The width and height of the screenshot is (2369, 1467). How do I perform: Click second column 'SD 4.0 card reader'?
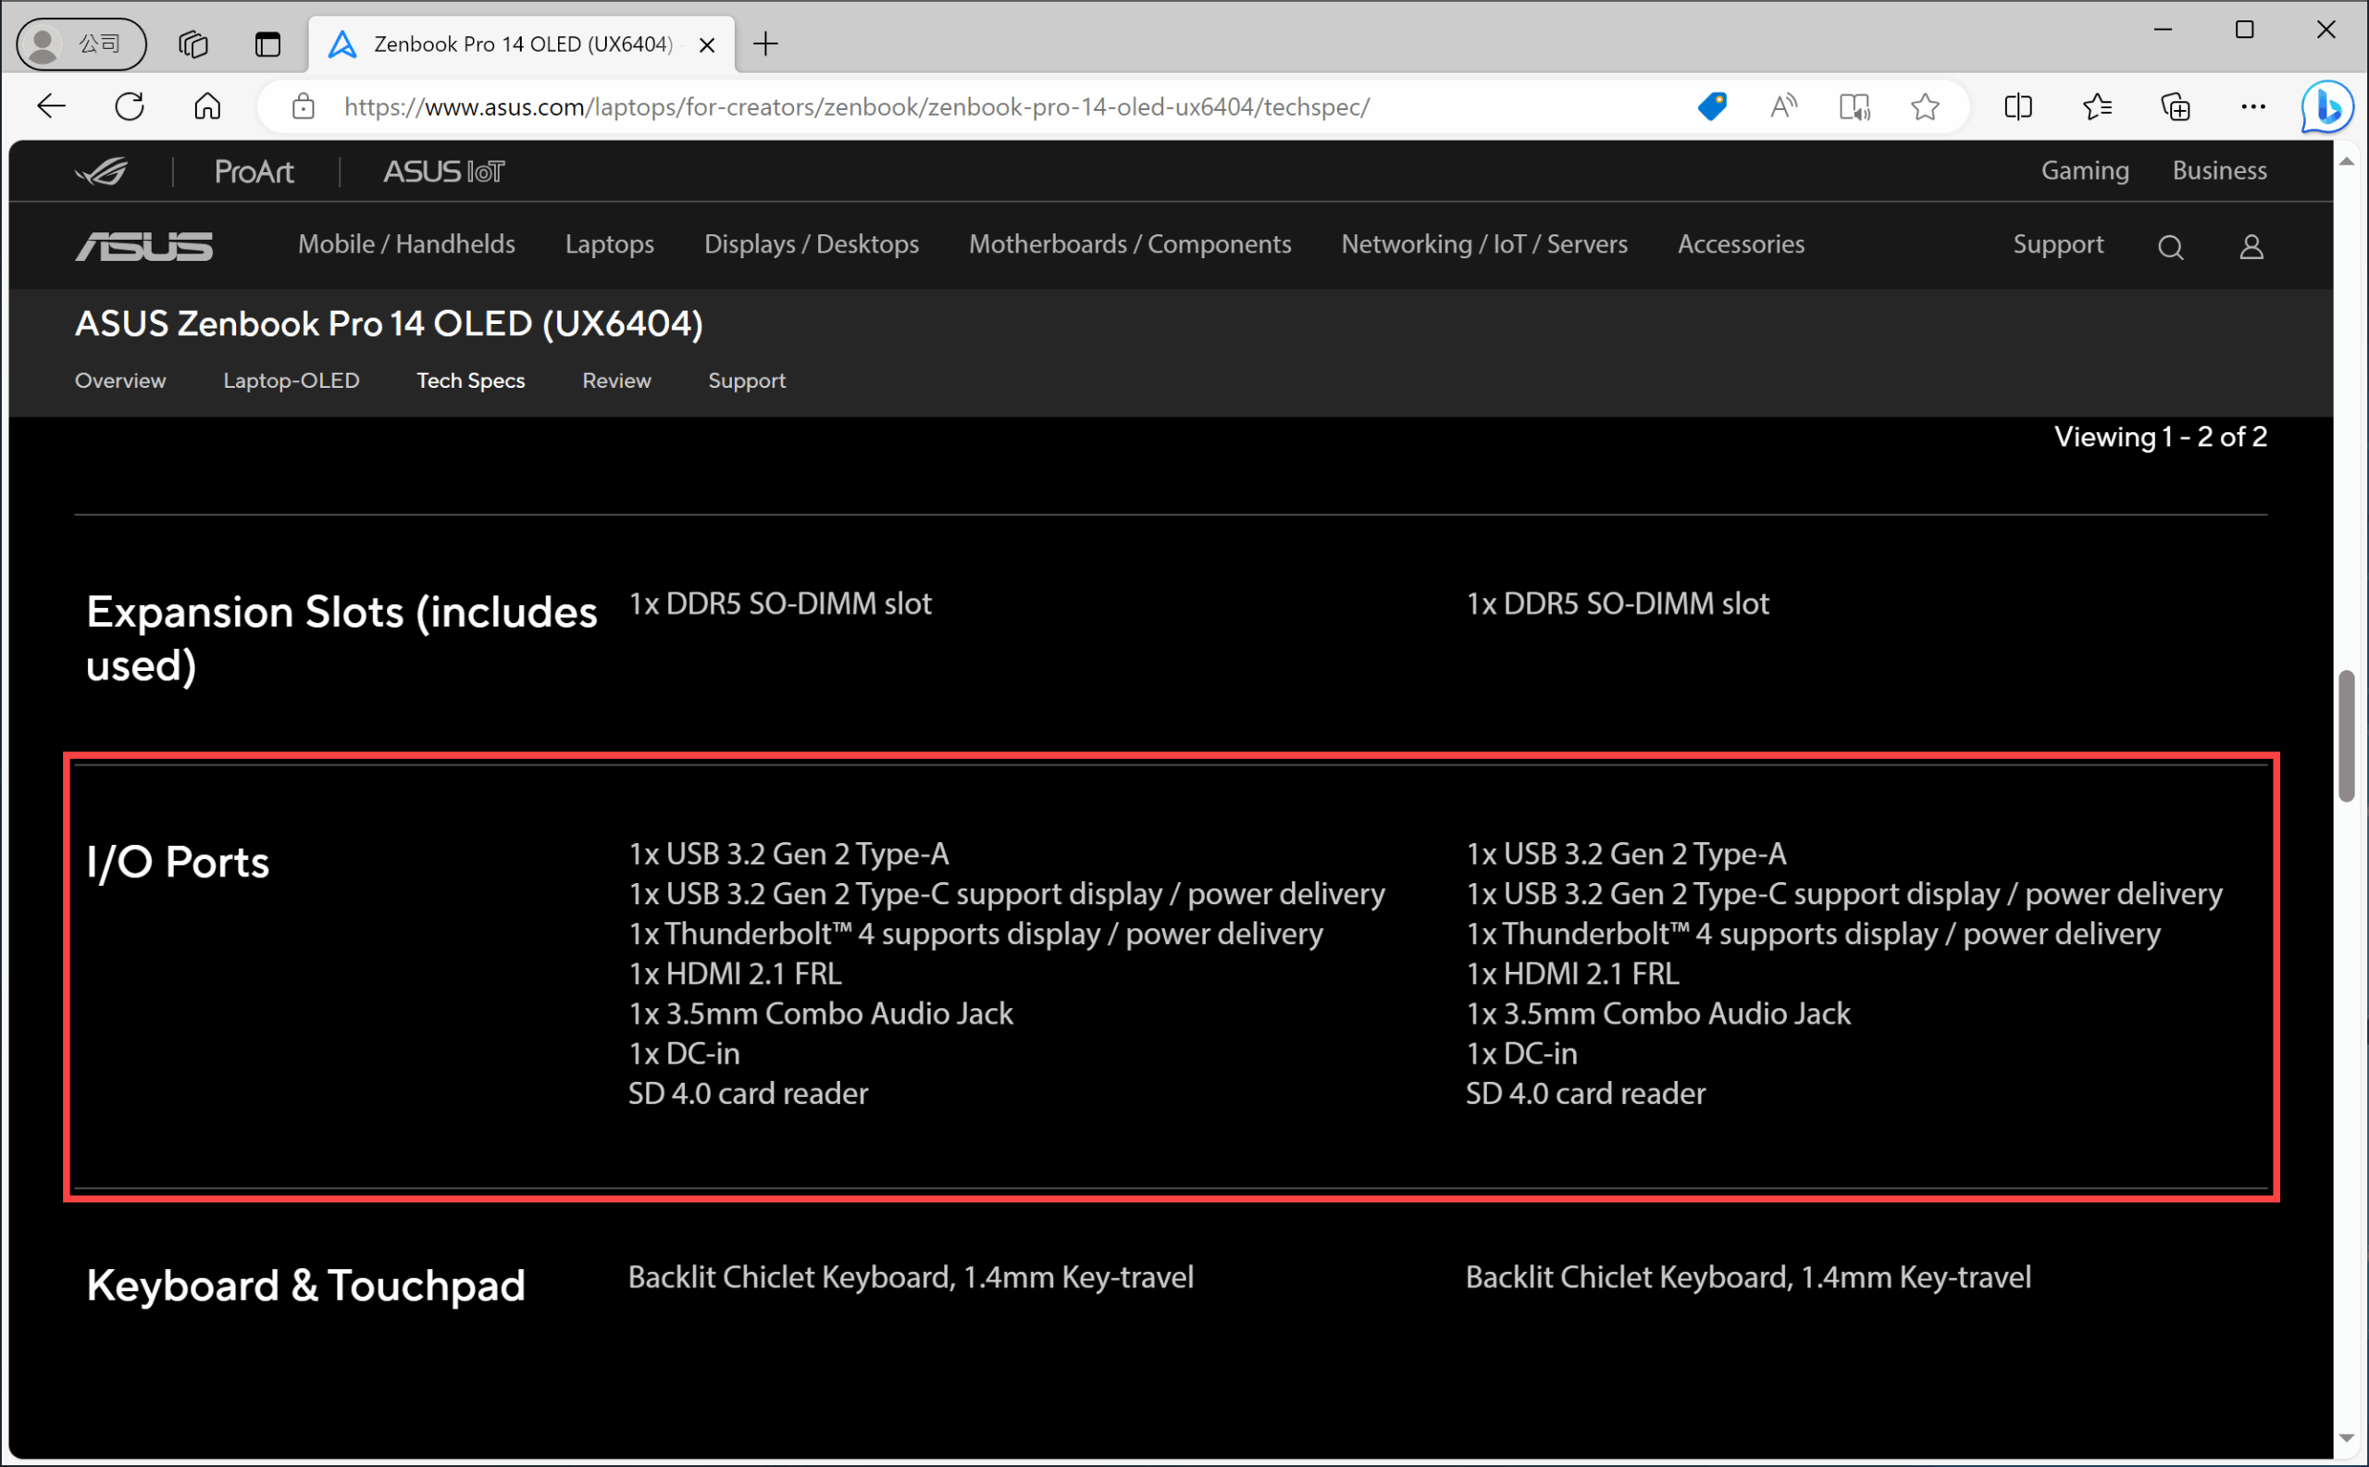1585,1093
